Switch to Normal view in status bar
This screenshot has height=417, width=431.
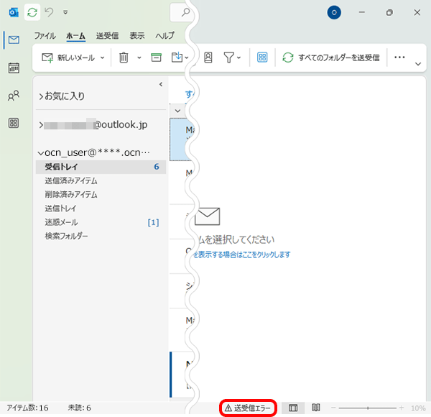pos(293,408)
